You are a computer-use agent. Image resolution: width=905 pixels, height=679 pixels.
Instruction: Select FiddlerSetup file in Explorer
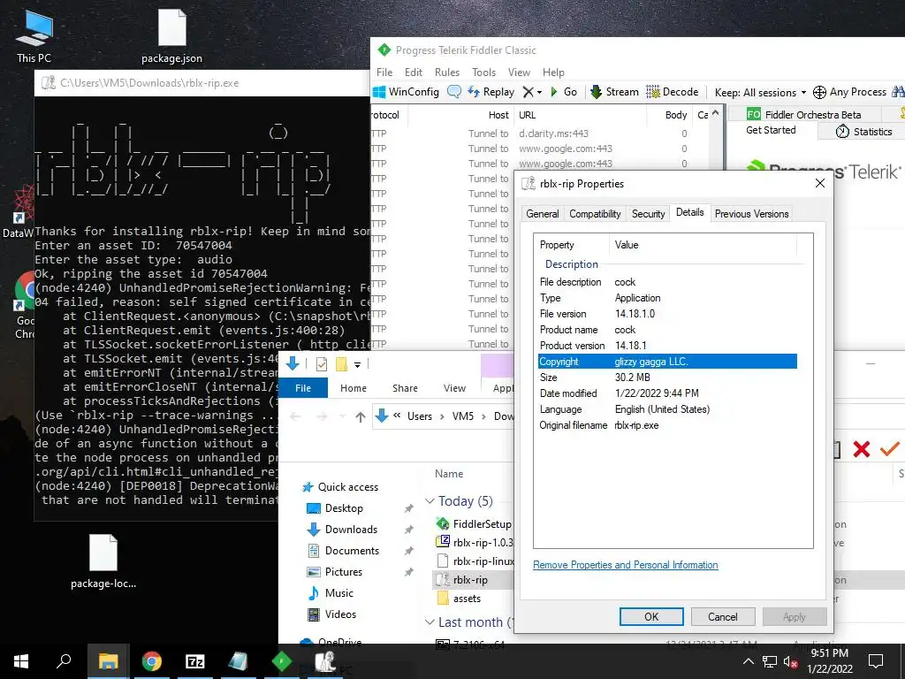(x=474, y=523)
